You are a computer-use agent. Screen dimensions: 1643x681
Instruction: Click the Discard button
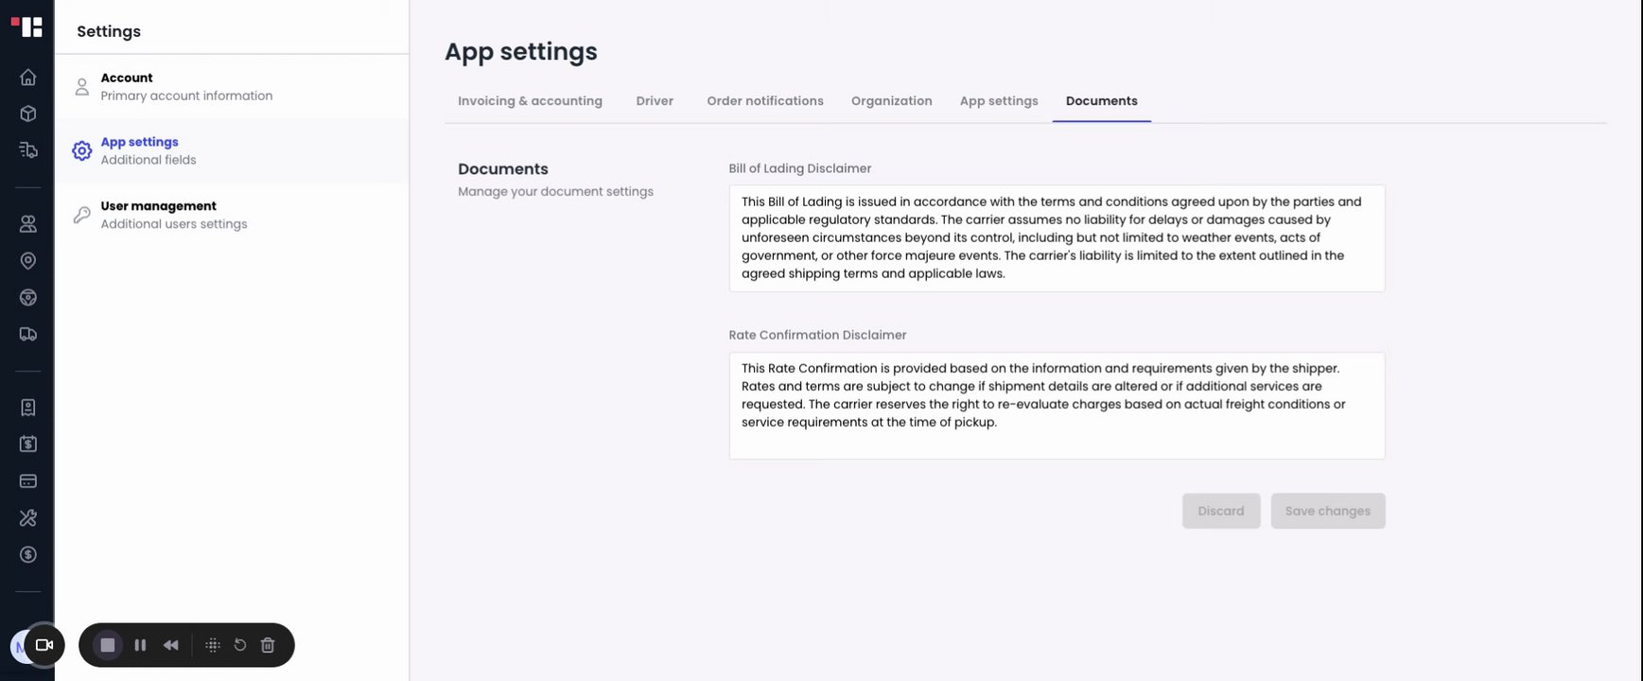tap(1220, 511)
